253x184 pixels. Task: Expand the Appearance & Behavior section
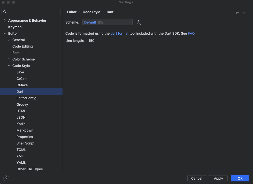(5, 21)
